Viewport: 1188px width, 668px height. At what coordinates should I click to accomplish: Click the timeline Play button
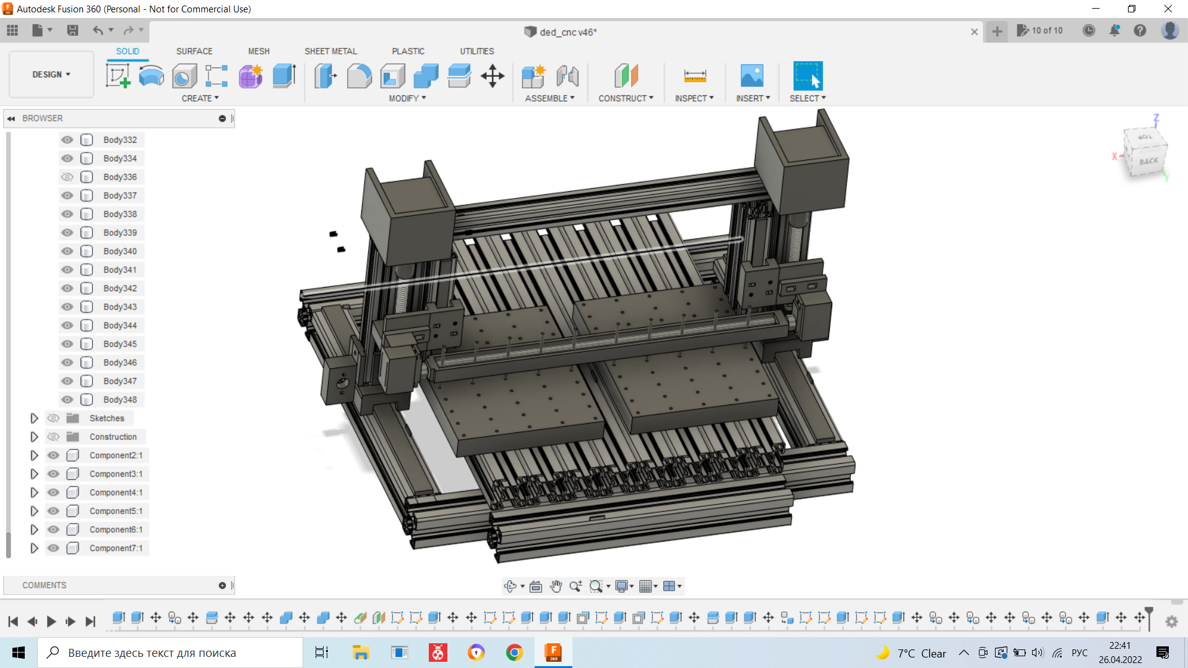coord(51,621)
